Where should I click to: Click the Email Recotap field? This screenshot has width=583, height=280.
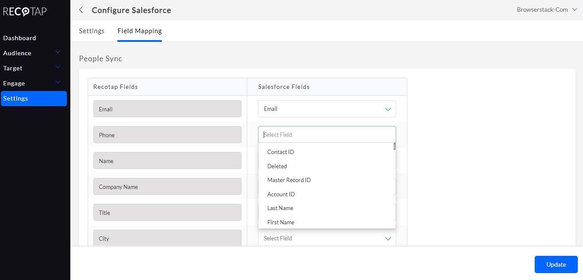(167, 109)
